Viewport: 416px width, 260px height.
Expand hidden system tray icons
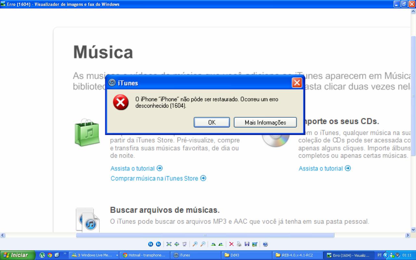(386, 255)
